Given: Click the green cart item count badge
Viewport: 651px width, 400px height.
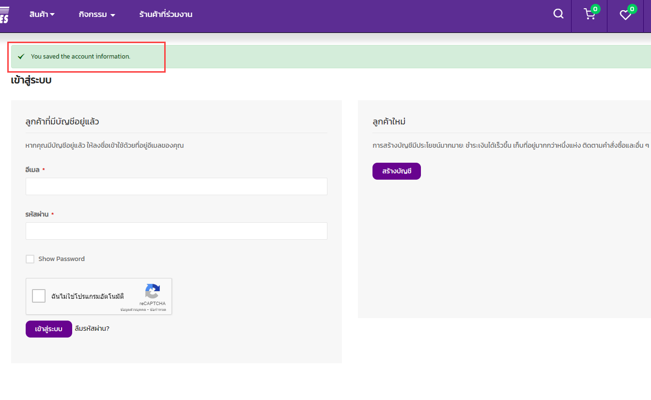Looking at the screenshot, I should pyautogui.click(x=595, y=9).
